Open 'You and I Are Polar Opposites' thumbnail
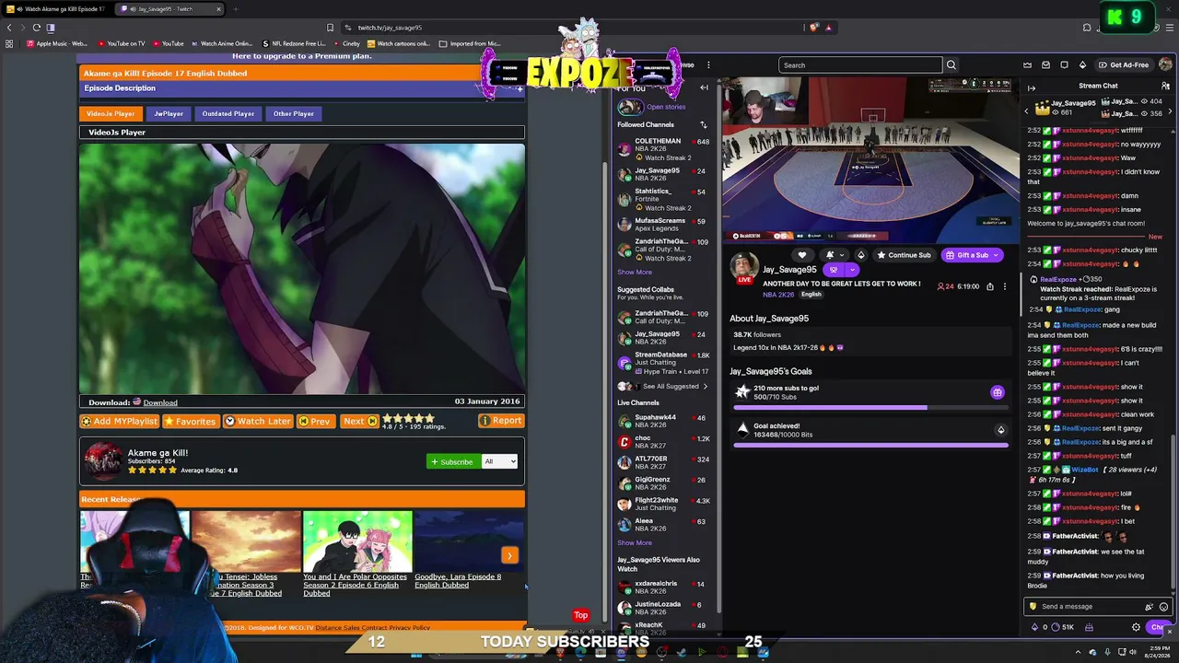This screenshot has width=1179, height=663. (x=357, y=541)
